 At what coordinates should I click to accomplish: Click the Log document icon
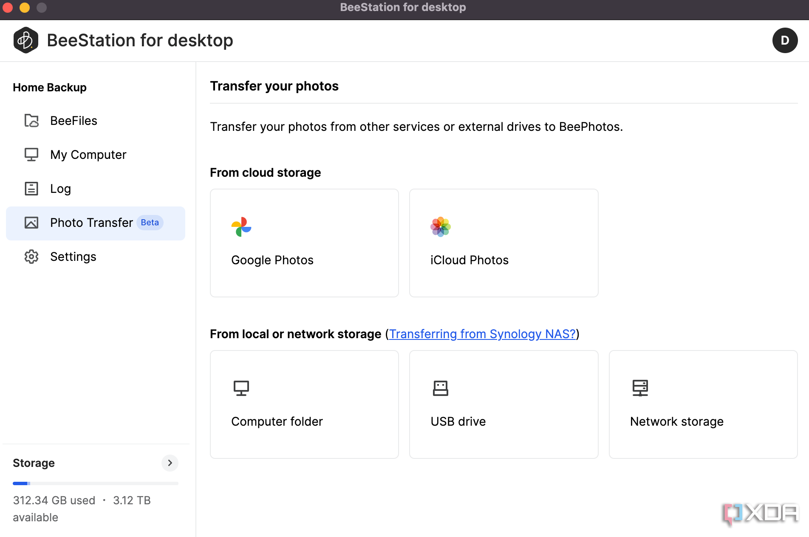31,189
